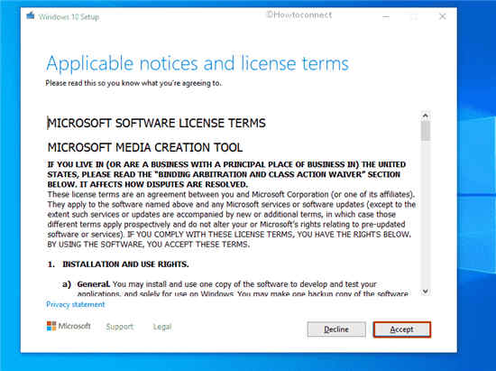Click the empty scrollbar track below the thumb

click(426, 214)
